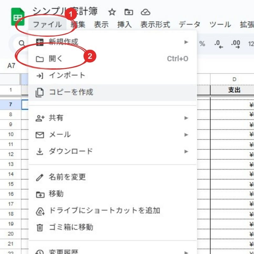Expand the ダウンロード submenu arrow
This screenshot has height=254, width=254.
click(186, 151)
